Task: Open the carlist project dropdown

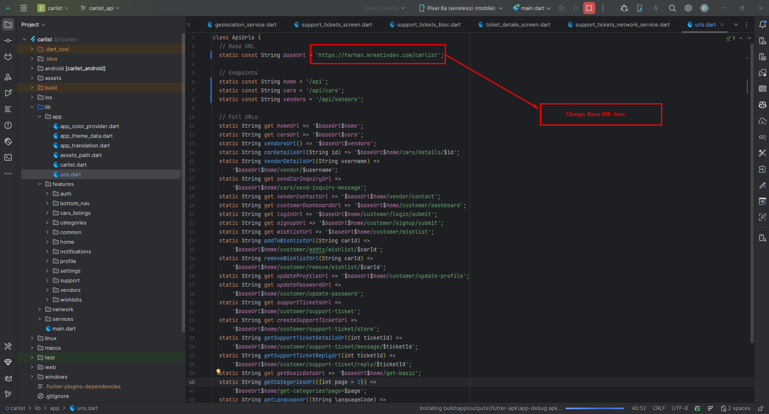Action: [x=53, y=8]
